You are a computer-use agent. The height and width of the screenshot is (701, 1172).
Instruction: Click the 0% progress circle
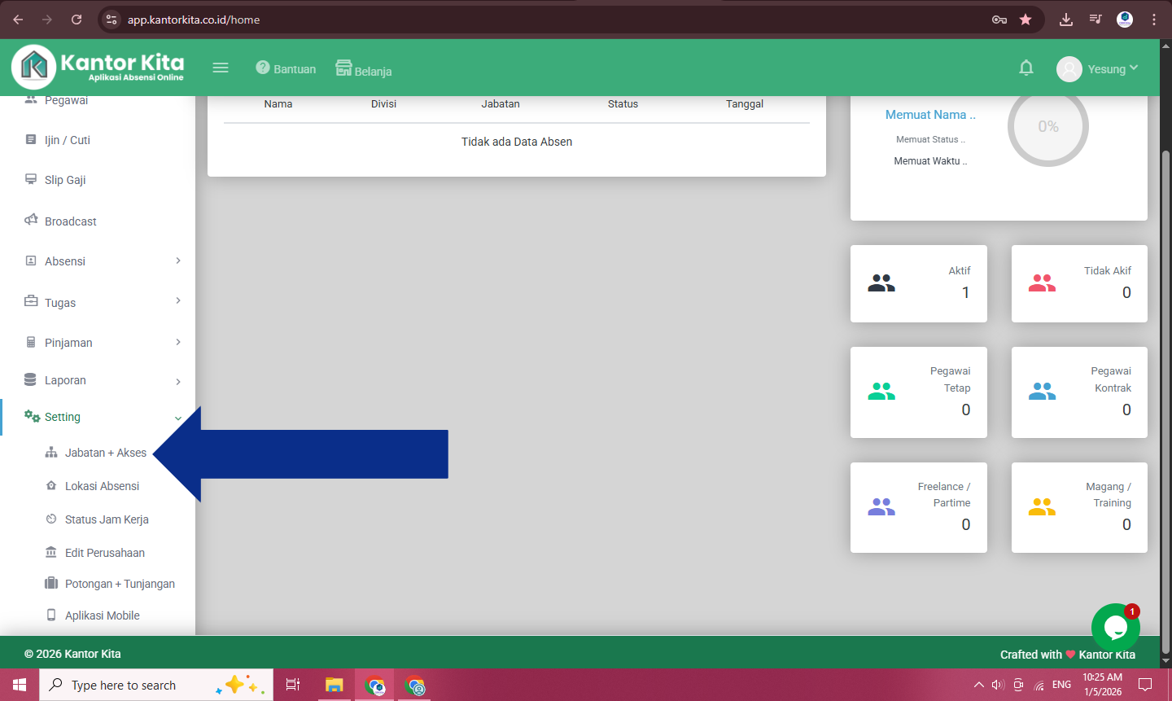pyautogui.click(x=1048, y=127)
